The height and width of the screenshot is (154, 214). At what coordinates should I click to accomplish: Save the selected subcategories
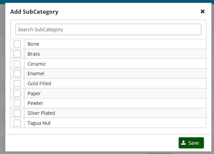[x=191, y=143]
